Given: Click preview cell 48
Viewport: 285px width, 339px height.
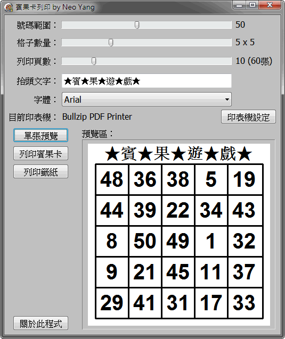Looking at the screenshot, I should click(x=112, y=179).
